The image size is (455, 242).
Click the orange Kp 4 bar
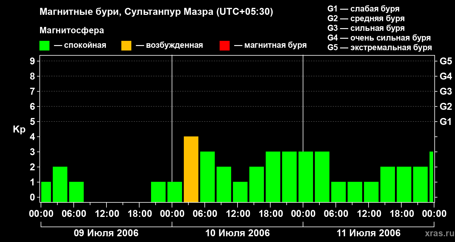point(191,169)
